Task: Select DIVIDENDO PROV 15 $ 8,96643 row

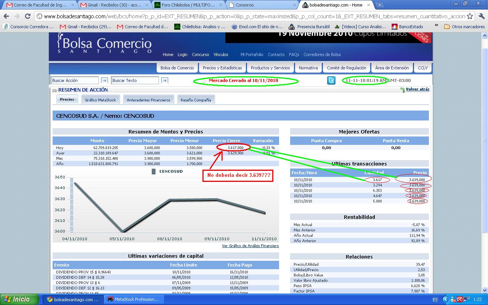Action: pyautogui.click(x=166, y=272)
